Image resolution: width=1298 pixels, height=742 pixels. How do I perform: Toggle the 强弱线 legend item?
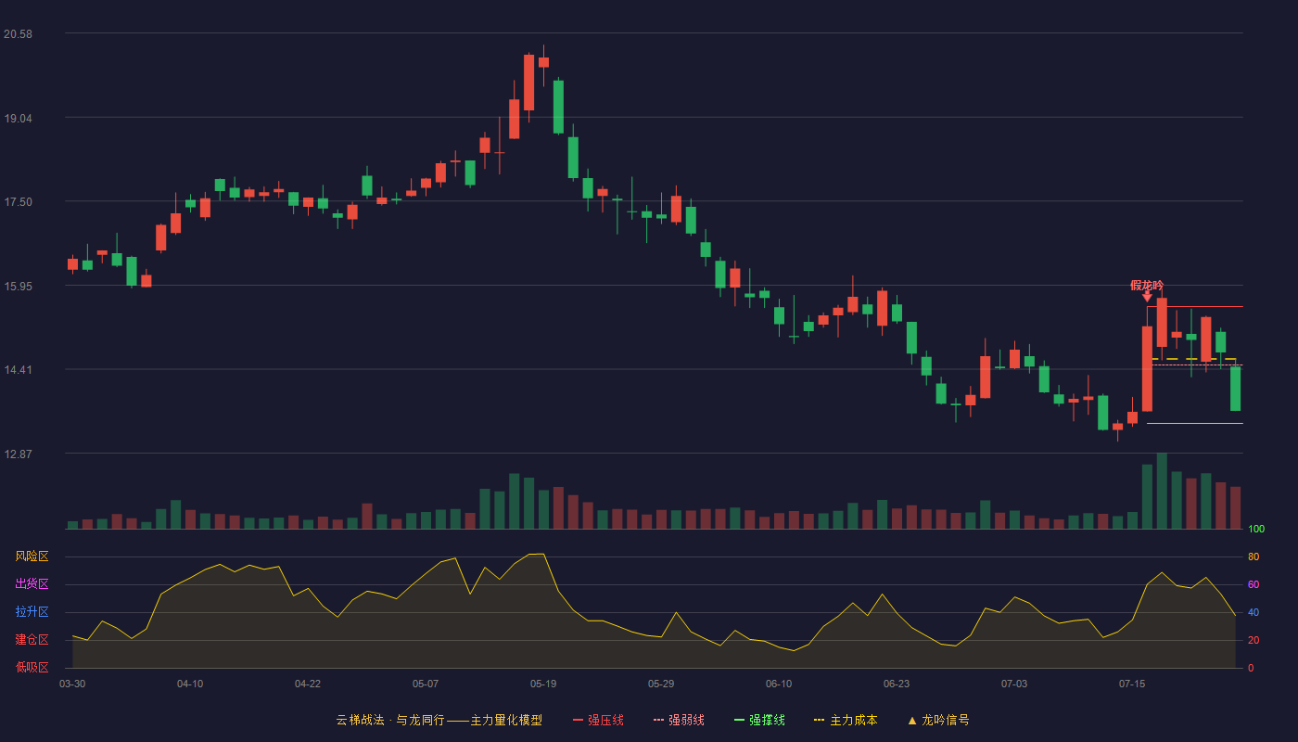(x=679, y=720)
